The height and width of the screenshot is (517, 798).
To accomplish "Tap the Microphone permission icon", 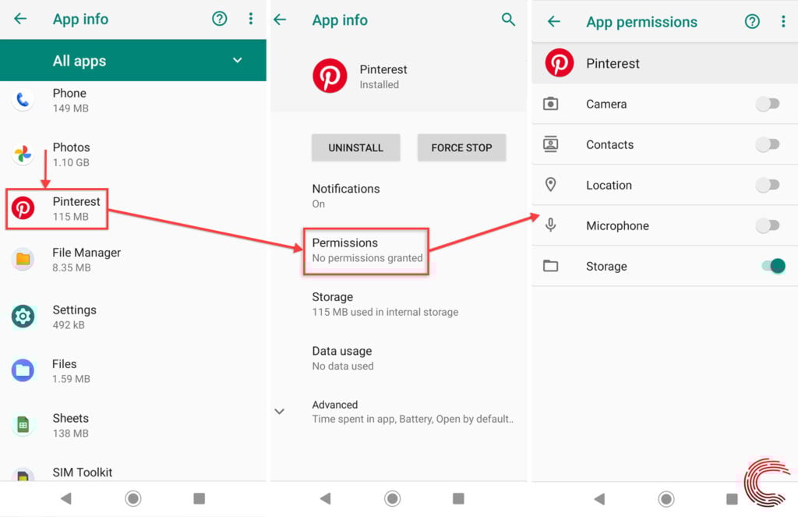I will pyautogui.click(x=551, y=225).
